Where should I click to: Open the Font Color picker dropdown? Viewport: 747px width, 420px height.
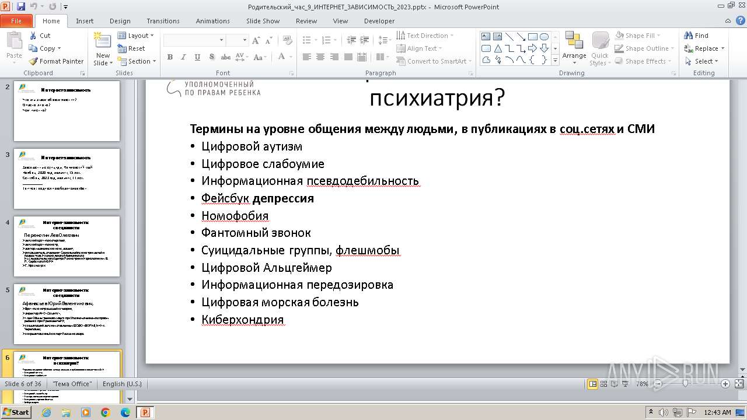pos(290,57)
